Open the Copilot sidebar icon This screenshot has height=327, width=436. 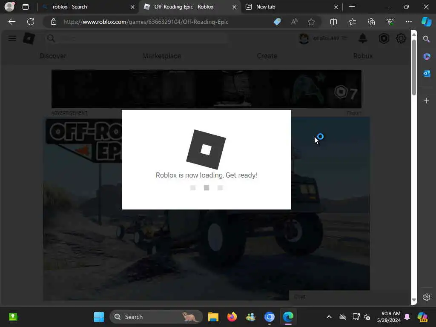(427, 22)
